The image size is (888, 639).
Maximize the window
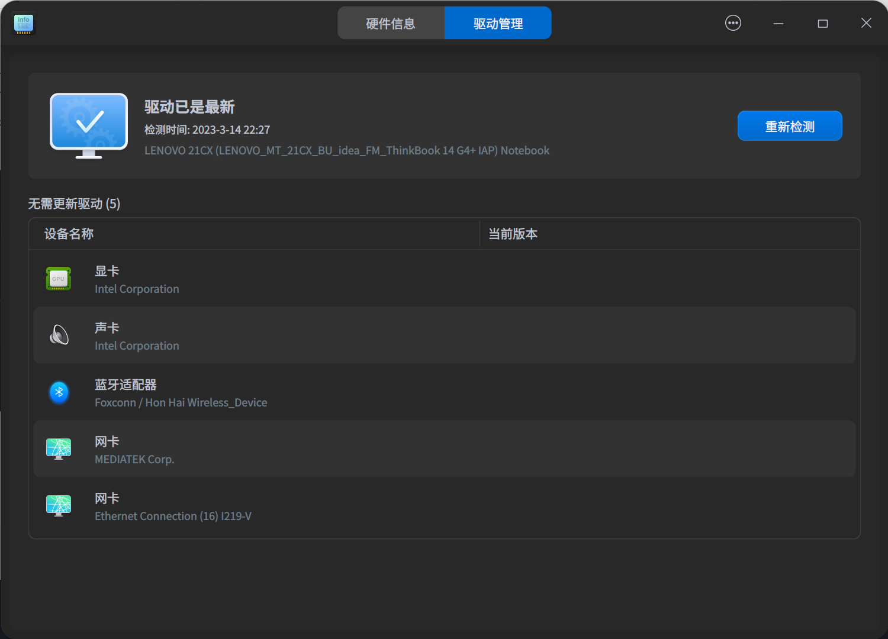(823, 24)
